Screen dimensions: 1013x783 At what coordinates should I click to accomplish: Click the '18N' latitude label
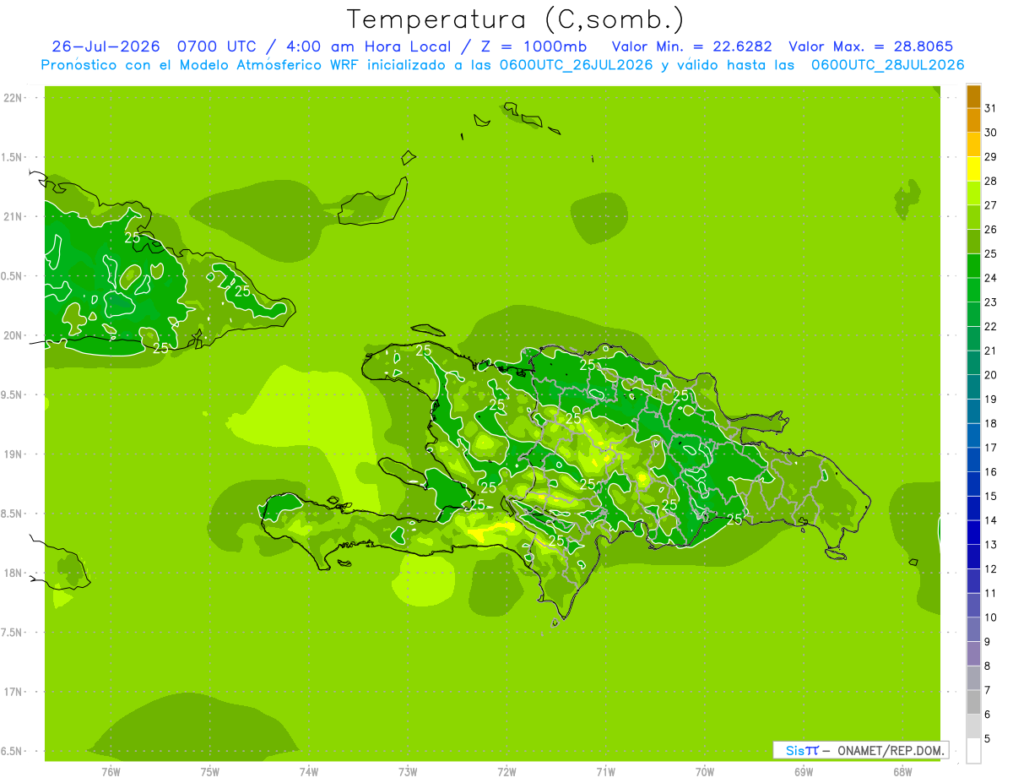point(11,574)
